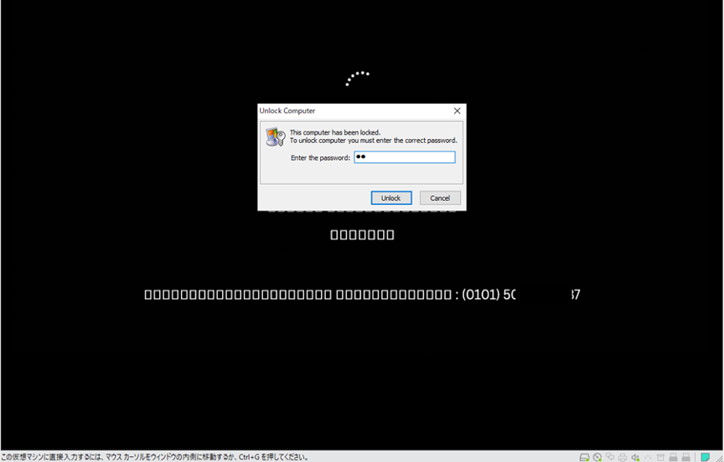Viewport: 724px width, 462px height.
Task: Click the 'Unlock Computer' title text
Action: coord(287,110)
